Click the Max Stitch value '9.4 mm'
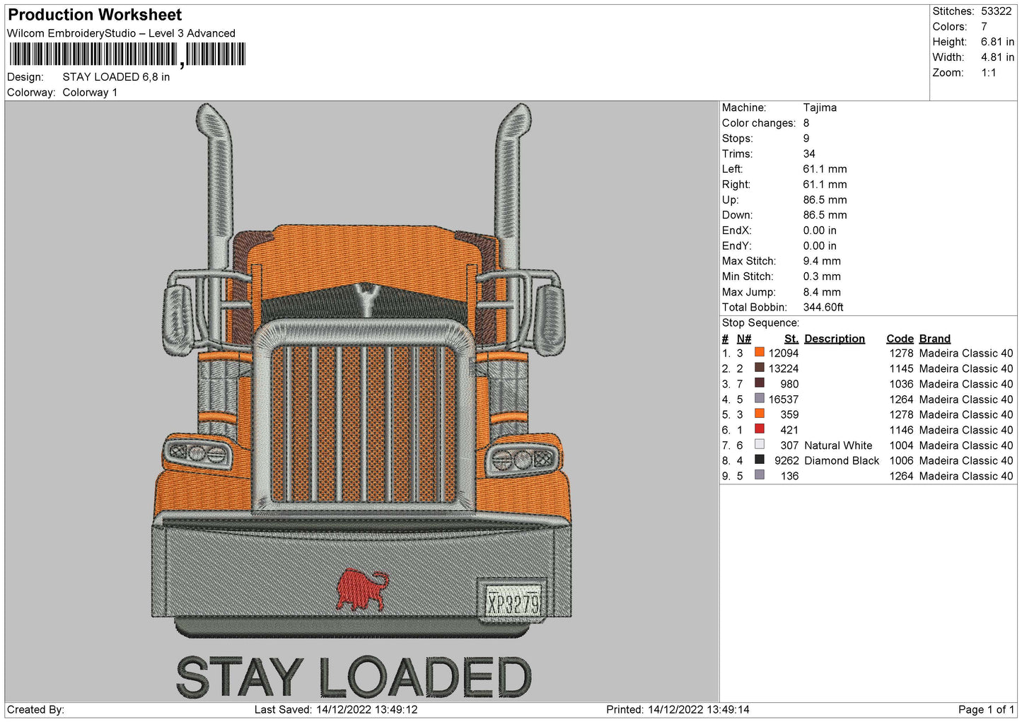The width and height of the screenshot is (1022, 722). click(822, 261)
